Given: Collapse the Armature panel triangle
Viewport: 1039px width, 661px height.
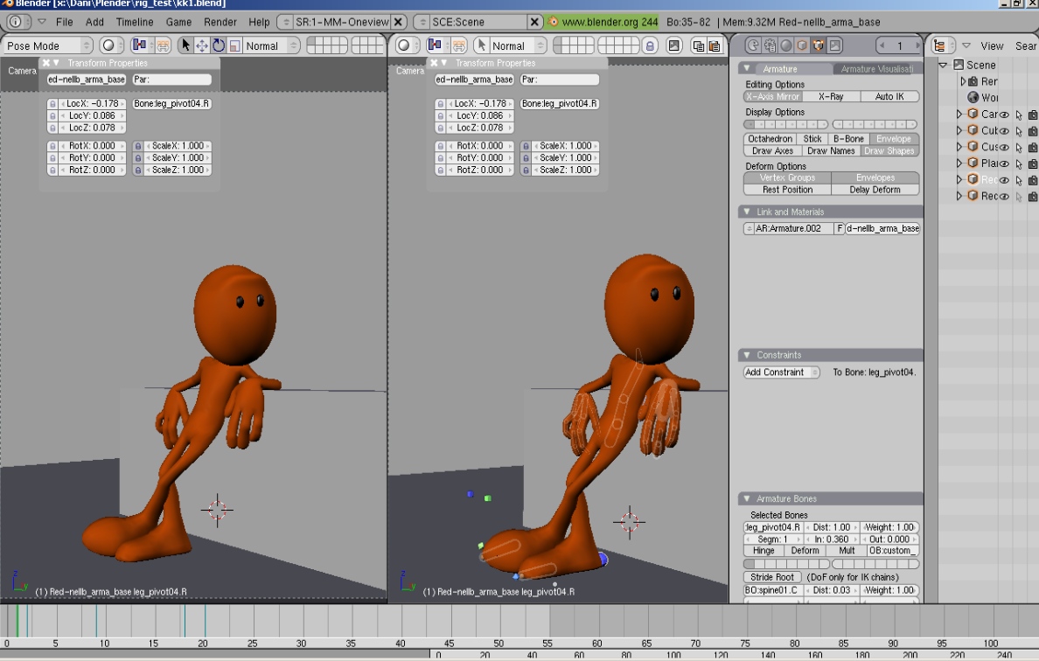Looking at the screenshot, I should 747,68.
